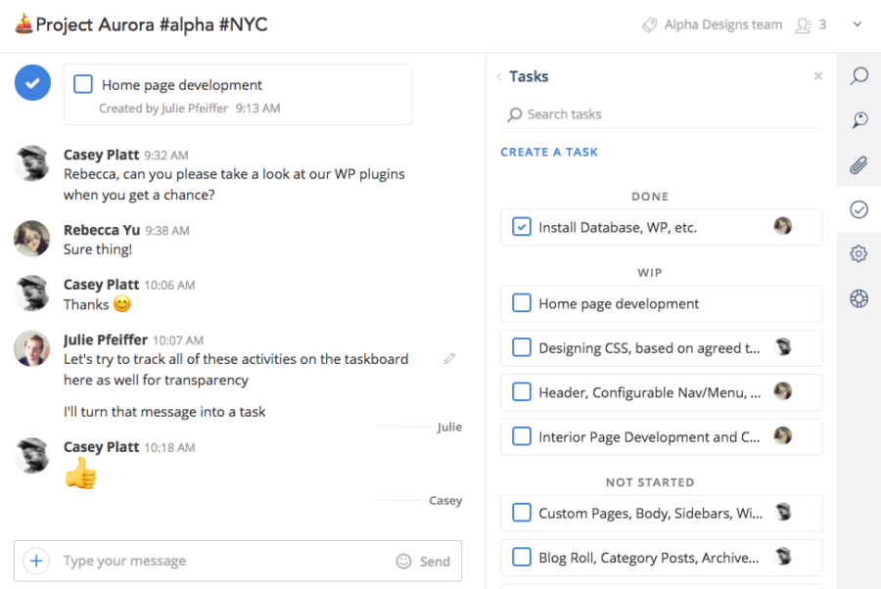Image resolution: width=881 pixels, height=589 pixels.
Task: Click the Alpha Designs team tag
Action: [712, 24]
